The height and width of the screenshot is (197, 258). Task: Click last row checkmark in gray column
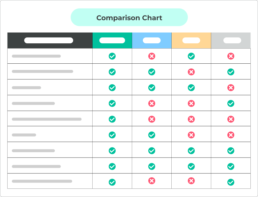coord(231,182)
